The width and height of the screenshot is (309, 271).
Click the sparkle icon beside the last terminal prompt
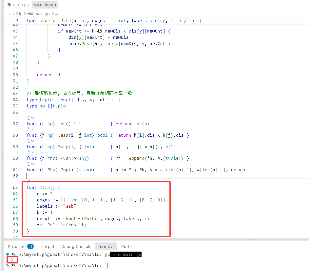[8, 265]
